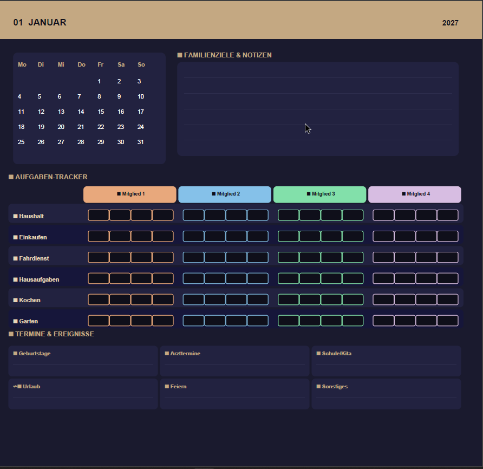Select day 31 in the calendar
483x469 pixels.
140,142
